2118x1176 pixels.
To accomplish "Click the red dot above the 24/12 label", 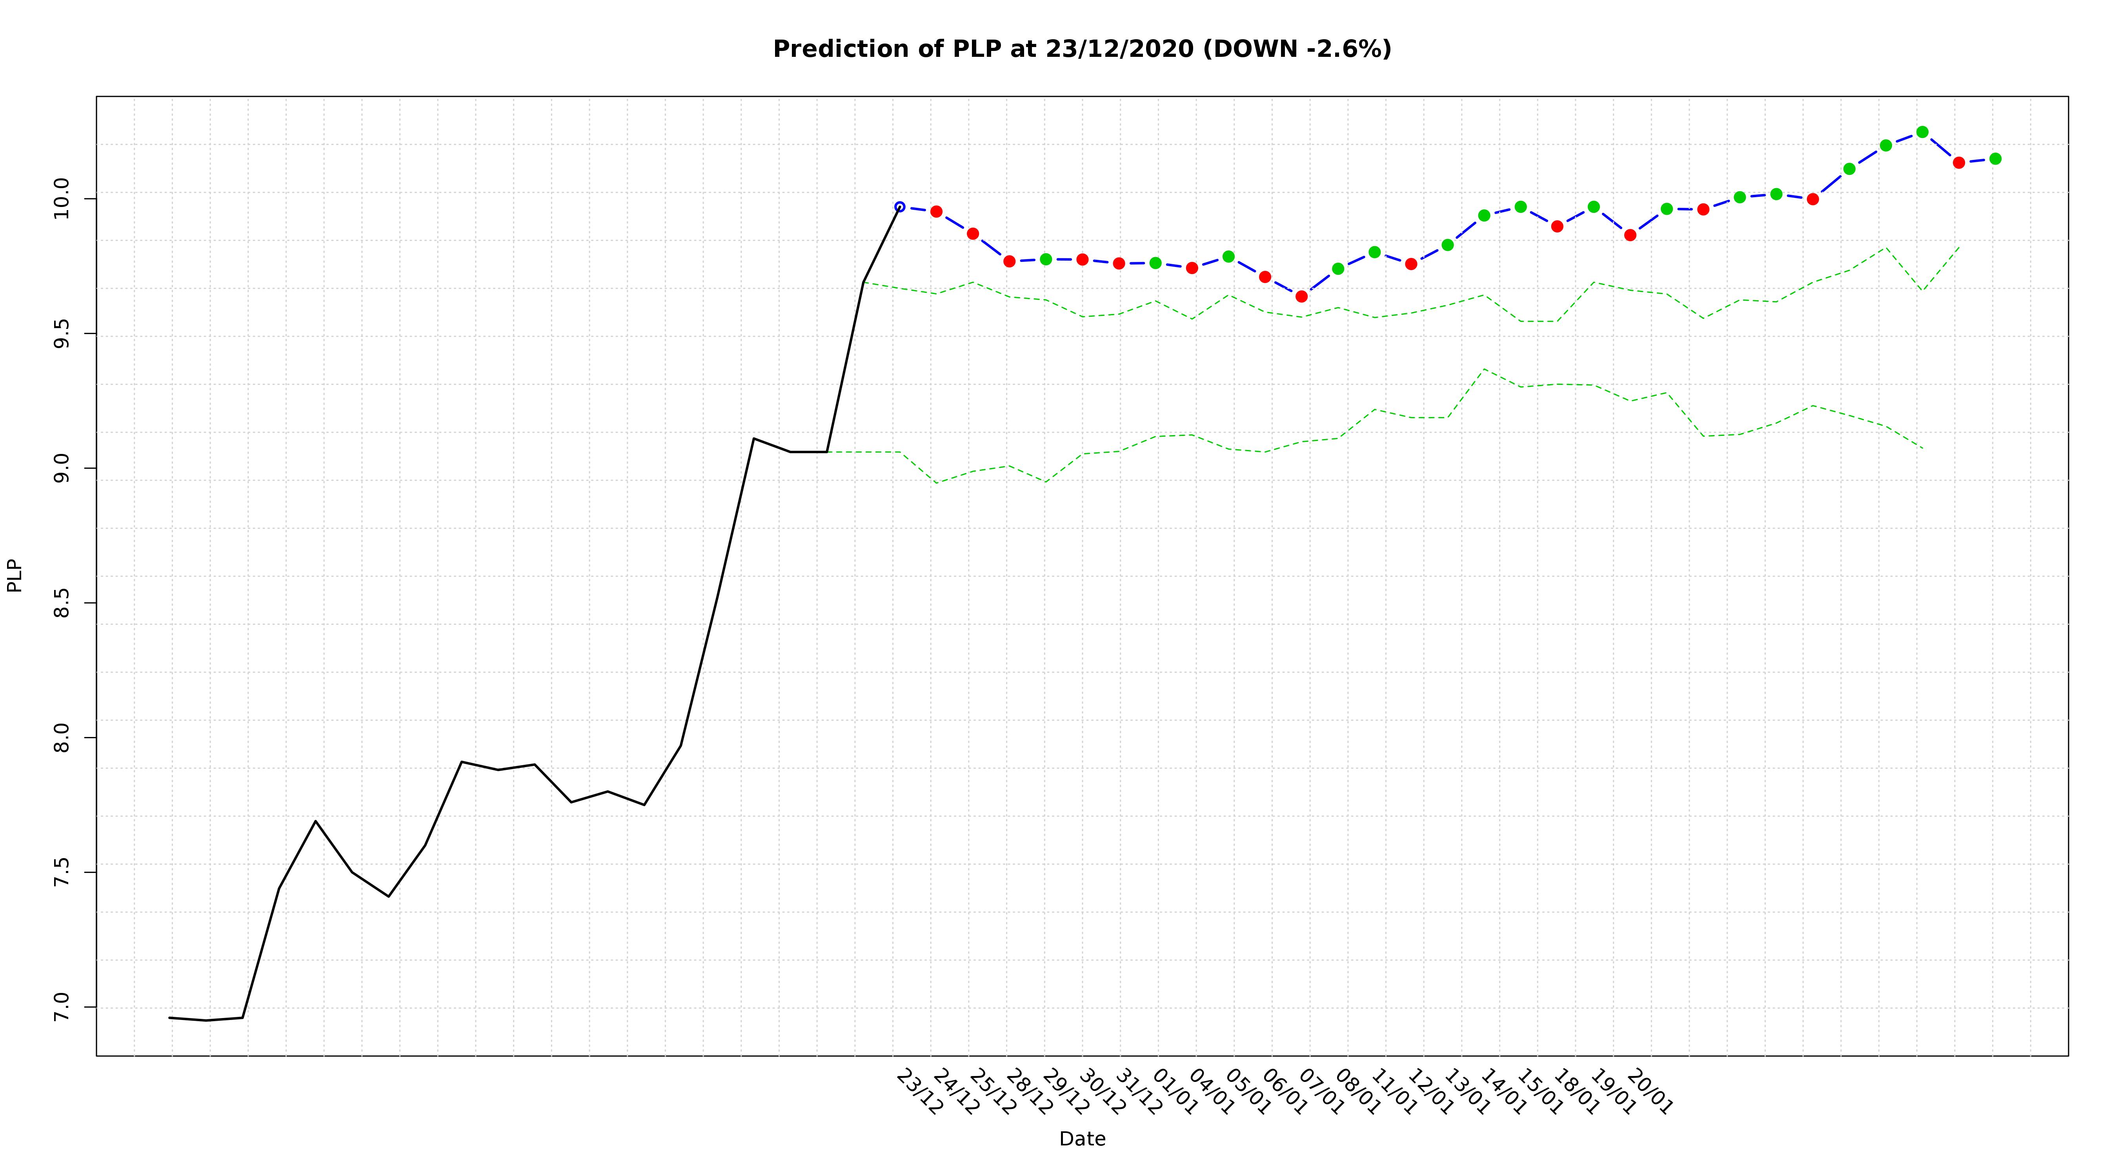I will pyautogui.click(x=937, y=211).
